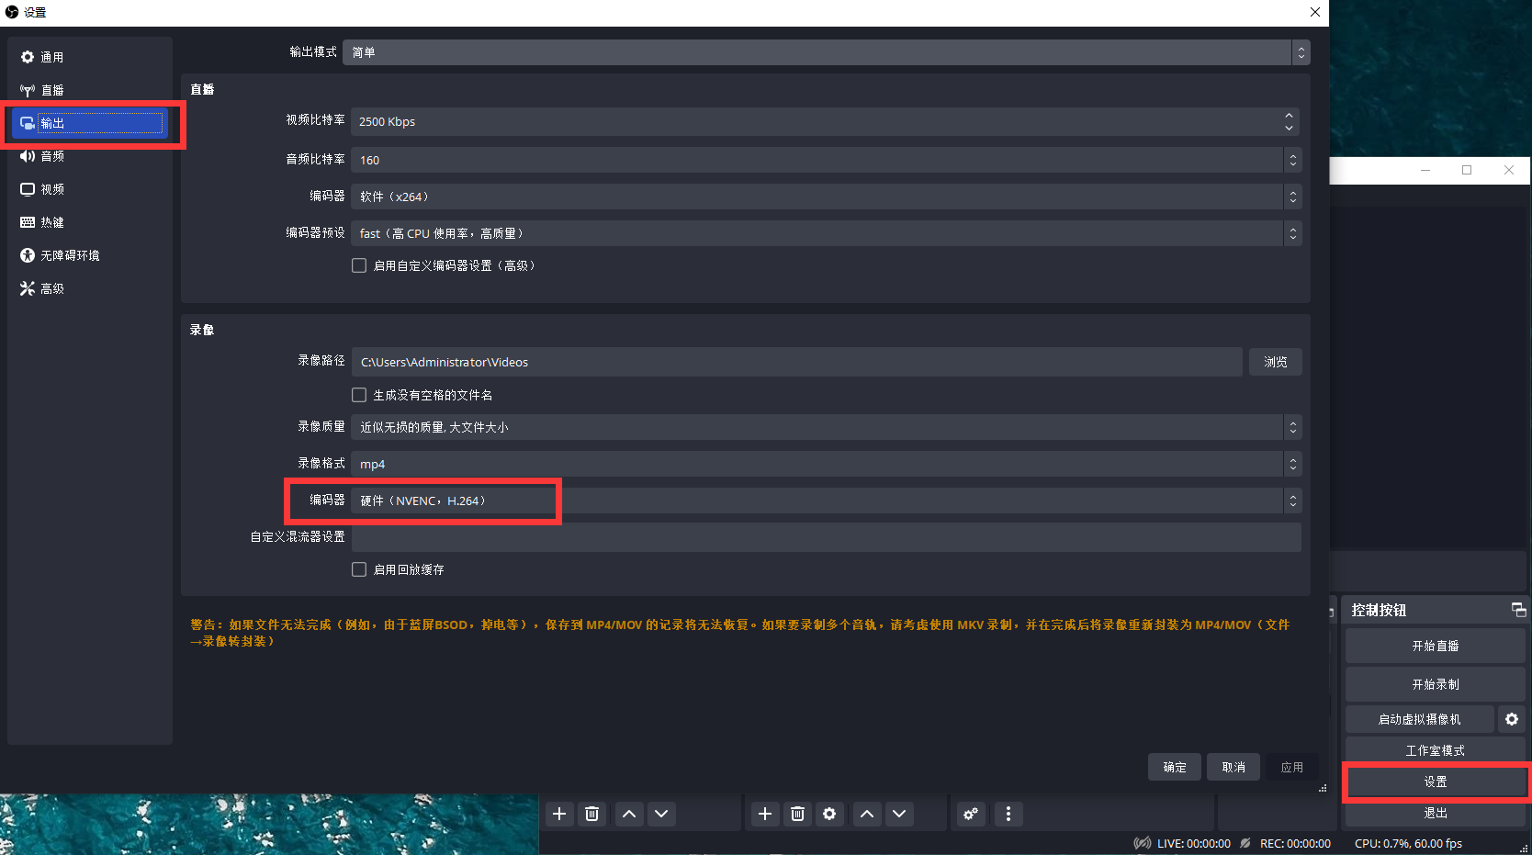Open 录像质量 recording quality dropdown

(826, 427)
